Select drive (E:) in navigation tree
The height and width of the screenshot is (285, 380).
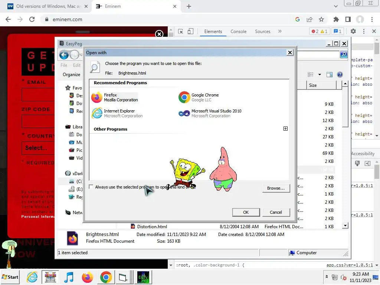[76, 189]
